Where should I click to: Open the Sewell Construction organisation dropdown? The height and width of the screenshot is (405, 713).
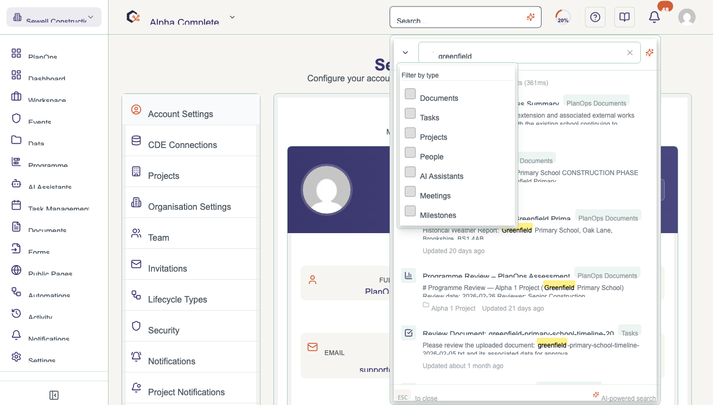tap(54, 17)
